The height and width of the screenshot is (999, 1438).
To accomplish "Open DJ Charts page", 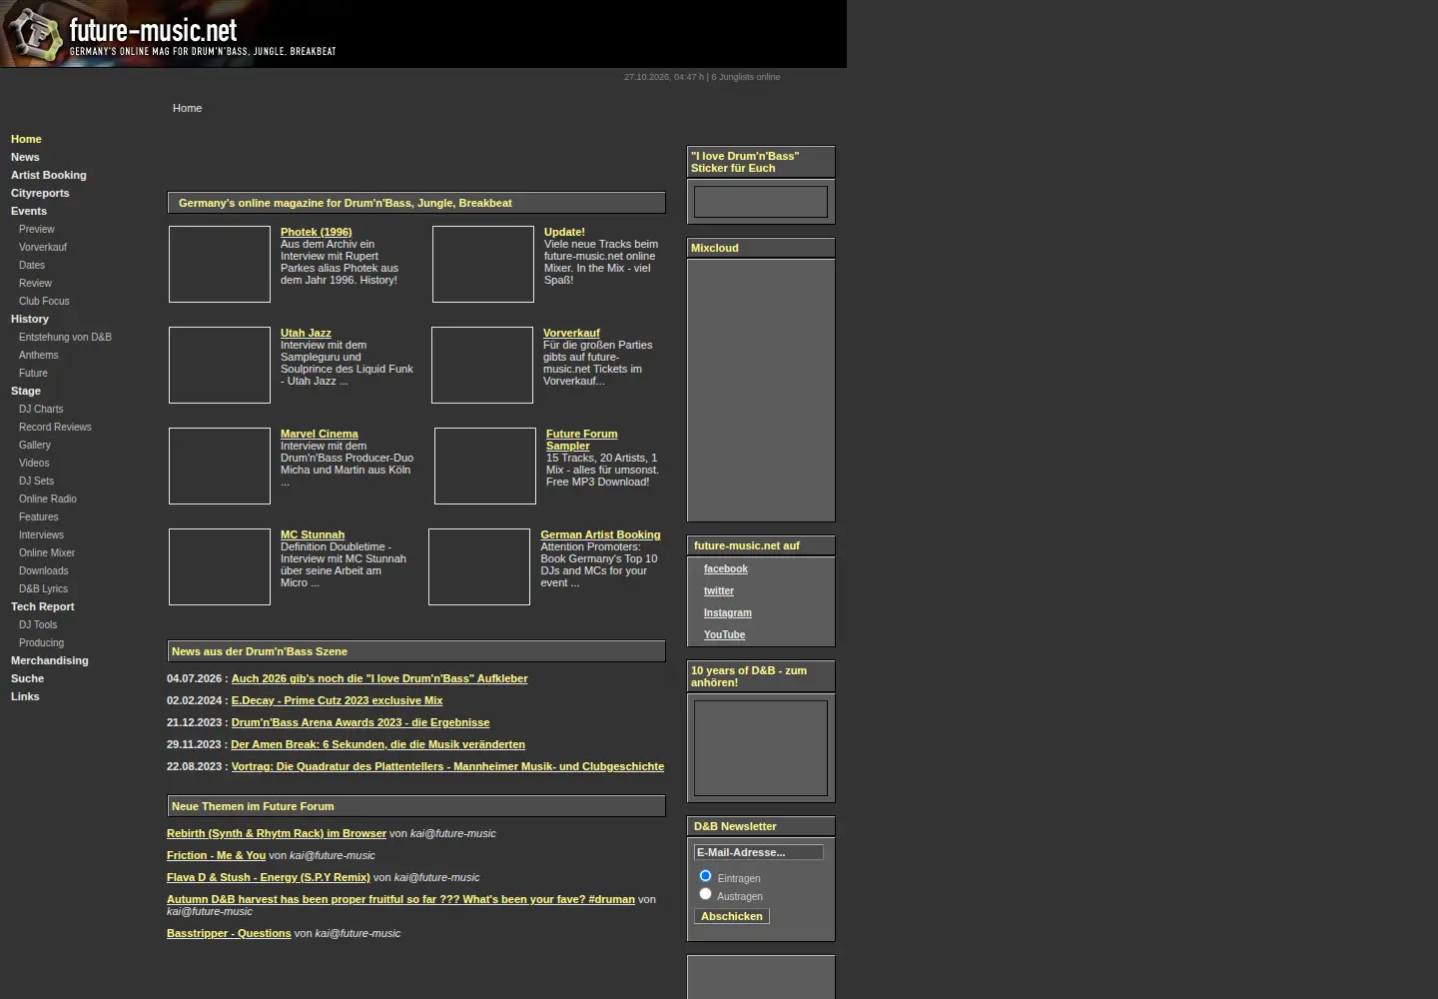I will tap(41, 409).
